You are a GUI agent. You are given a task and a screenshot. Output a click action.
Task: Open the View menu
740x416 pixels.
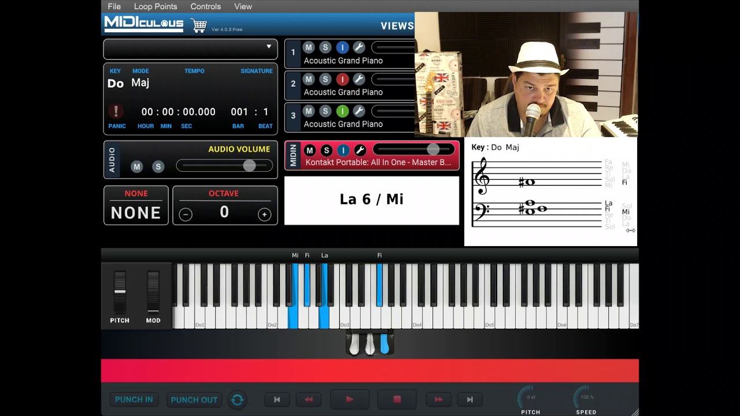tap(243, 6)
